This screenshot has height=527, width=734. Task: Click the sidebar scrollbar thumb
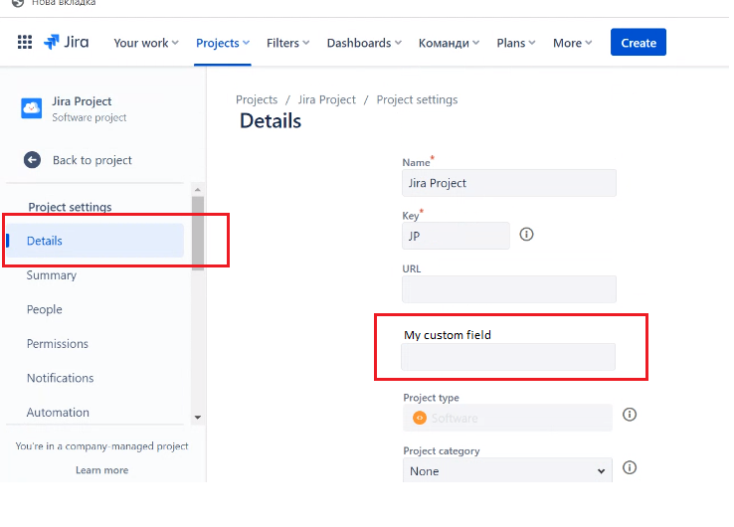(x=198, y=233)
